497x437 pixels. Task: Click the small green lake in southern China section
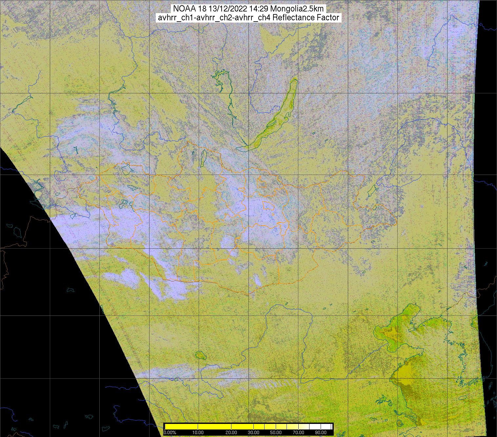[x=200, y=354]
